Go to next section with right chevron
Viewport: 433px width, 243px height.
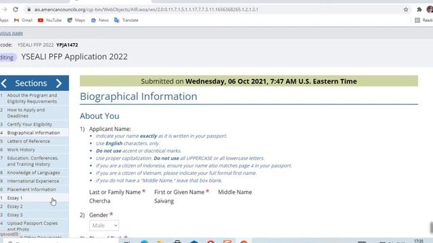click(x=59, y=83)
